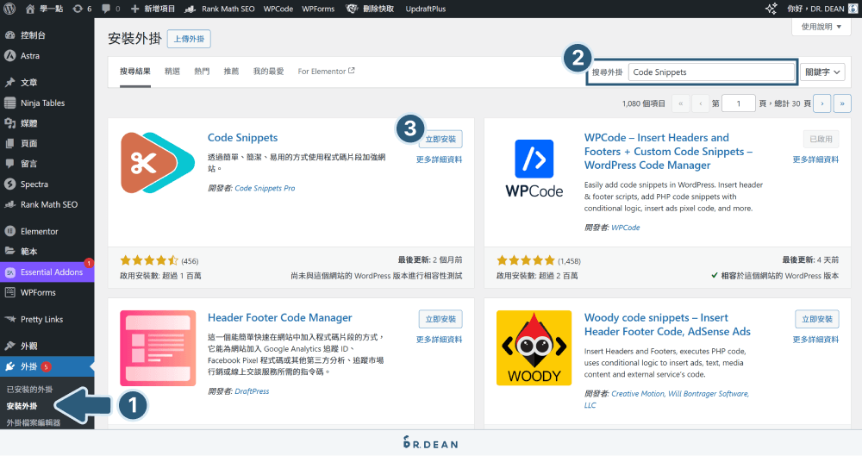Screen dimensions: 862x456
Task: Open 文章 posts pin icon
Action: (x=9, y=83)
